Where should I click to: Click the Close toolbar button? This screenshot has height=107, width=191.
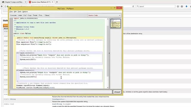(x=47, y=15)
